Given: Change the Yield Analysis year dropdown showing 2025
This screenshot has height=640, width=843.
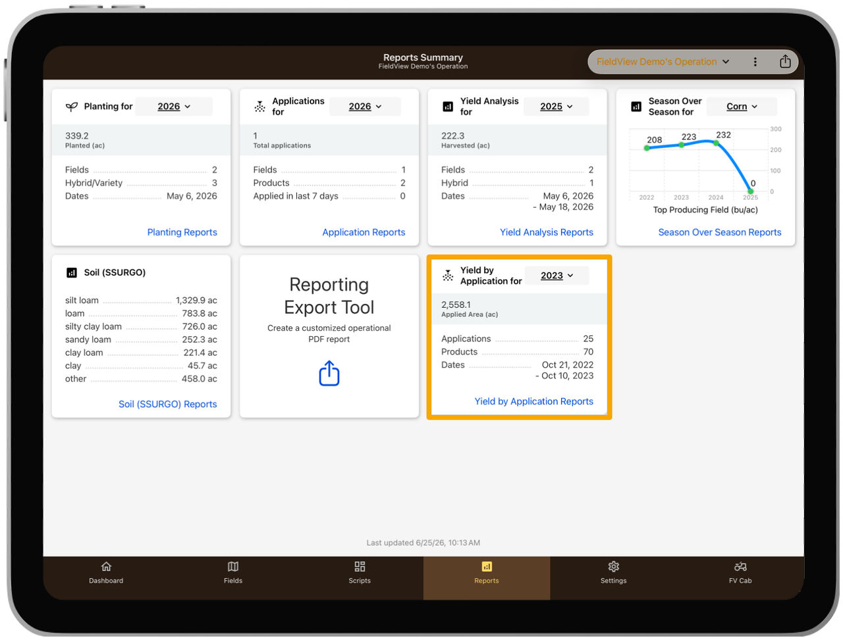Looking at the screenshot, I should (557, 107).
